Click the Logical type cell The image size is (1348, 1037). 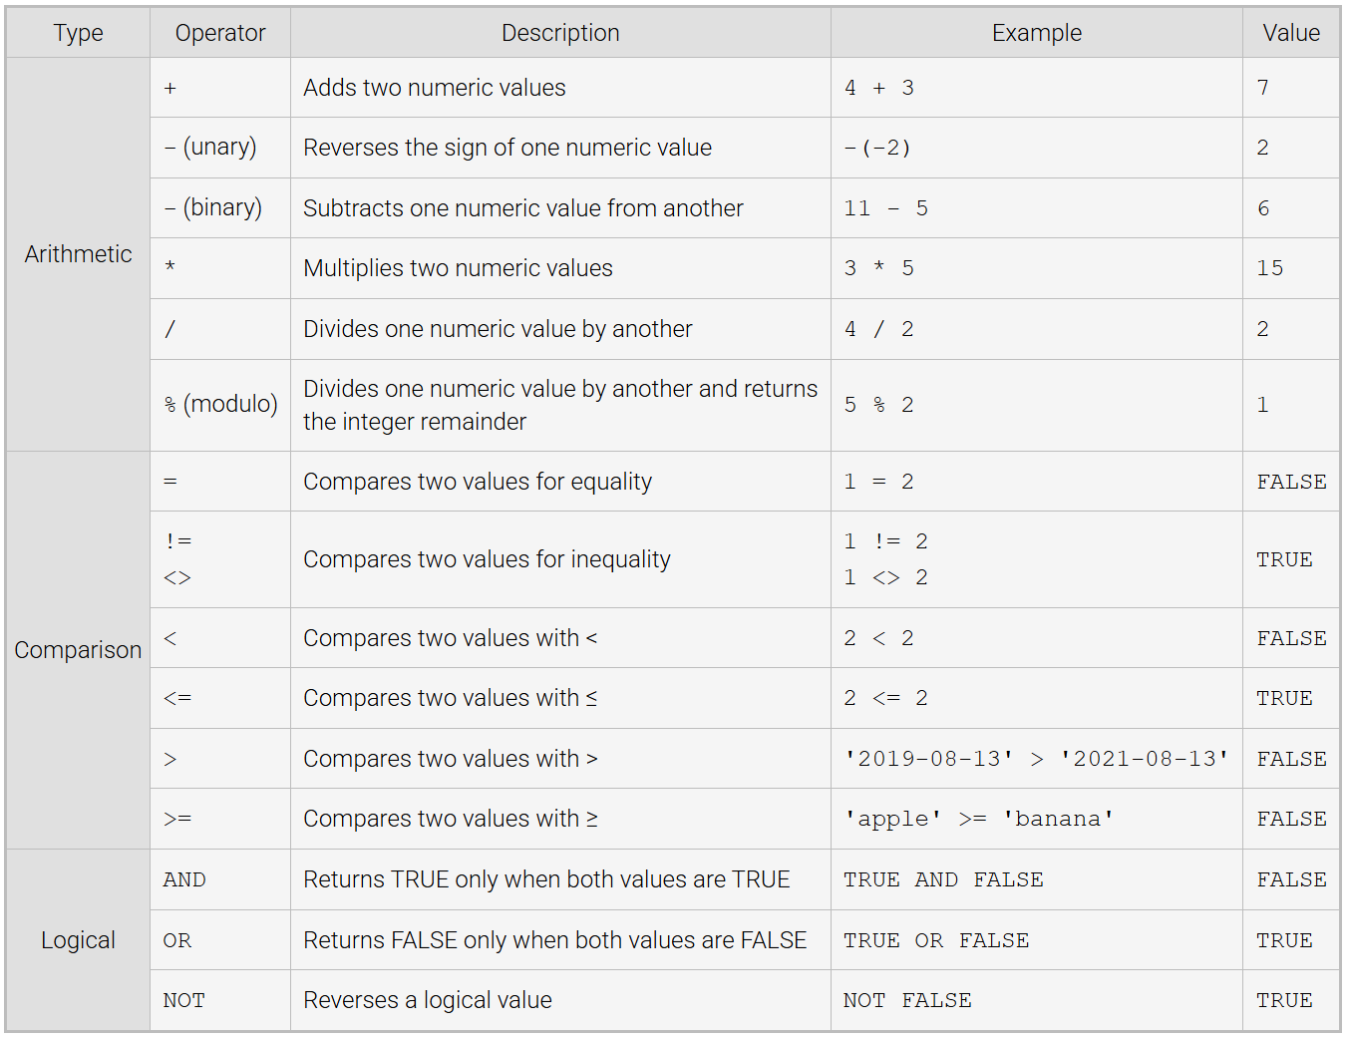(x=78, y=940)
